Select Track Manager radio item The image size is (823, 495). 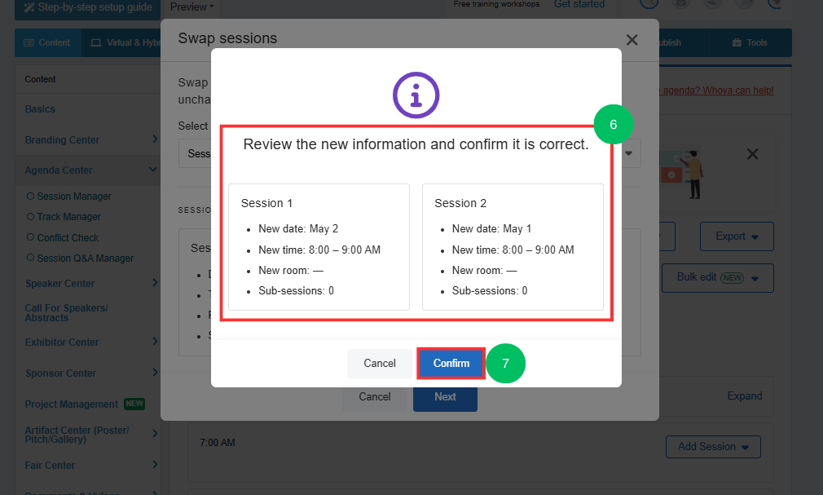(30, 216)
